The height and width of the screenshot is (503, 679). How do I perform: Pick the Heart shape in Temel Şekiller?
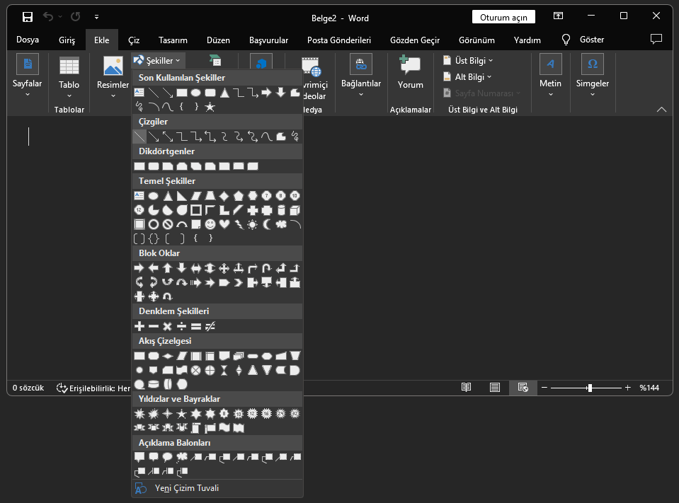[x=224, y=224]
